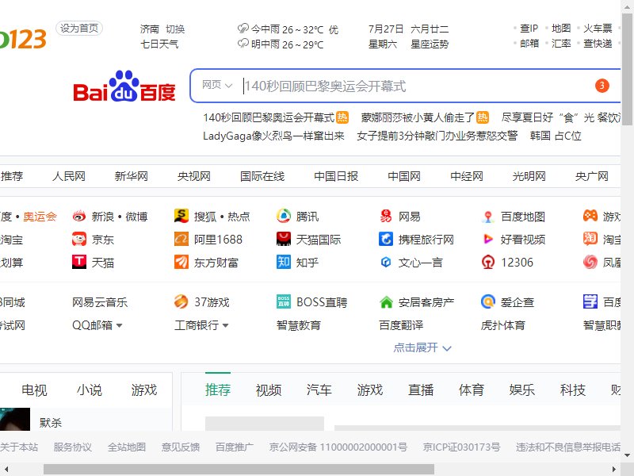Viewport: 634px width, 476px height.
Task: Open the 奥运会 orange link
Action: pyautogui.click(x=40, y=217)
